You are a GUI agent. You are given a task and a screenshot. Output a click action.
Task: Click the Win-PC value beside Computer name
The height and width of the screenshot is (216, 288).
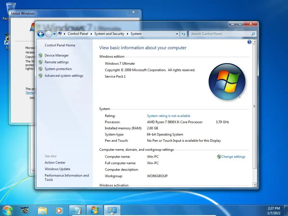[153, 157]
